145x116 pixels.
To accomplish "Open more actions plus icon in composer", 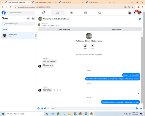I will pos(39,108).
